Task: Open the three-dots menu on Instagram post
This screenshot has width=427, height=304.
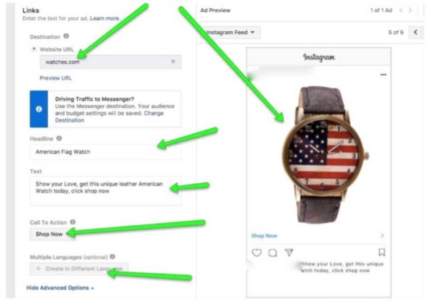Action: 384,75
